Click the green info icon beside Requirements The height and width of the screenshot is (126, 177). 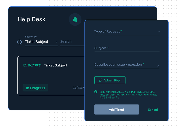point(96,92)
